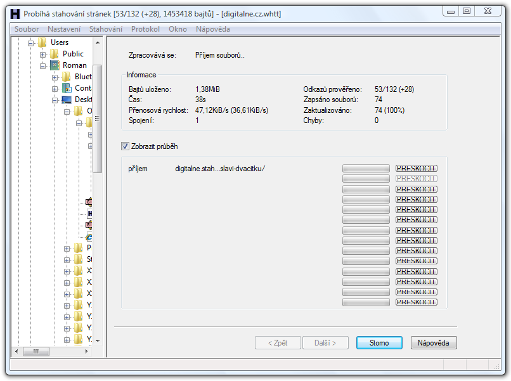Image resolution: width=511 pixels, height=381 pixels.
Task: Click the příjem label in the progress list
Action: tap(138, 169)
